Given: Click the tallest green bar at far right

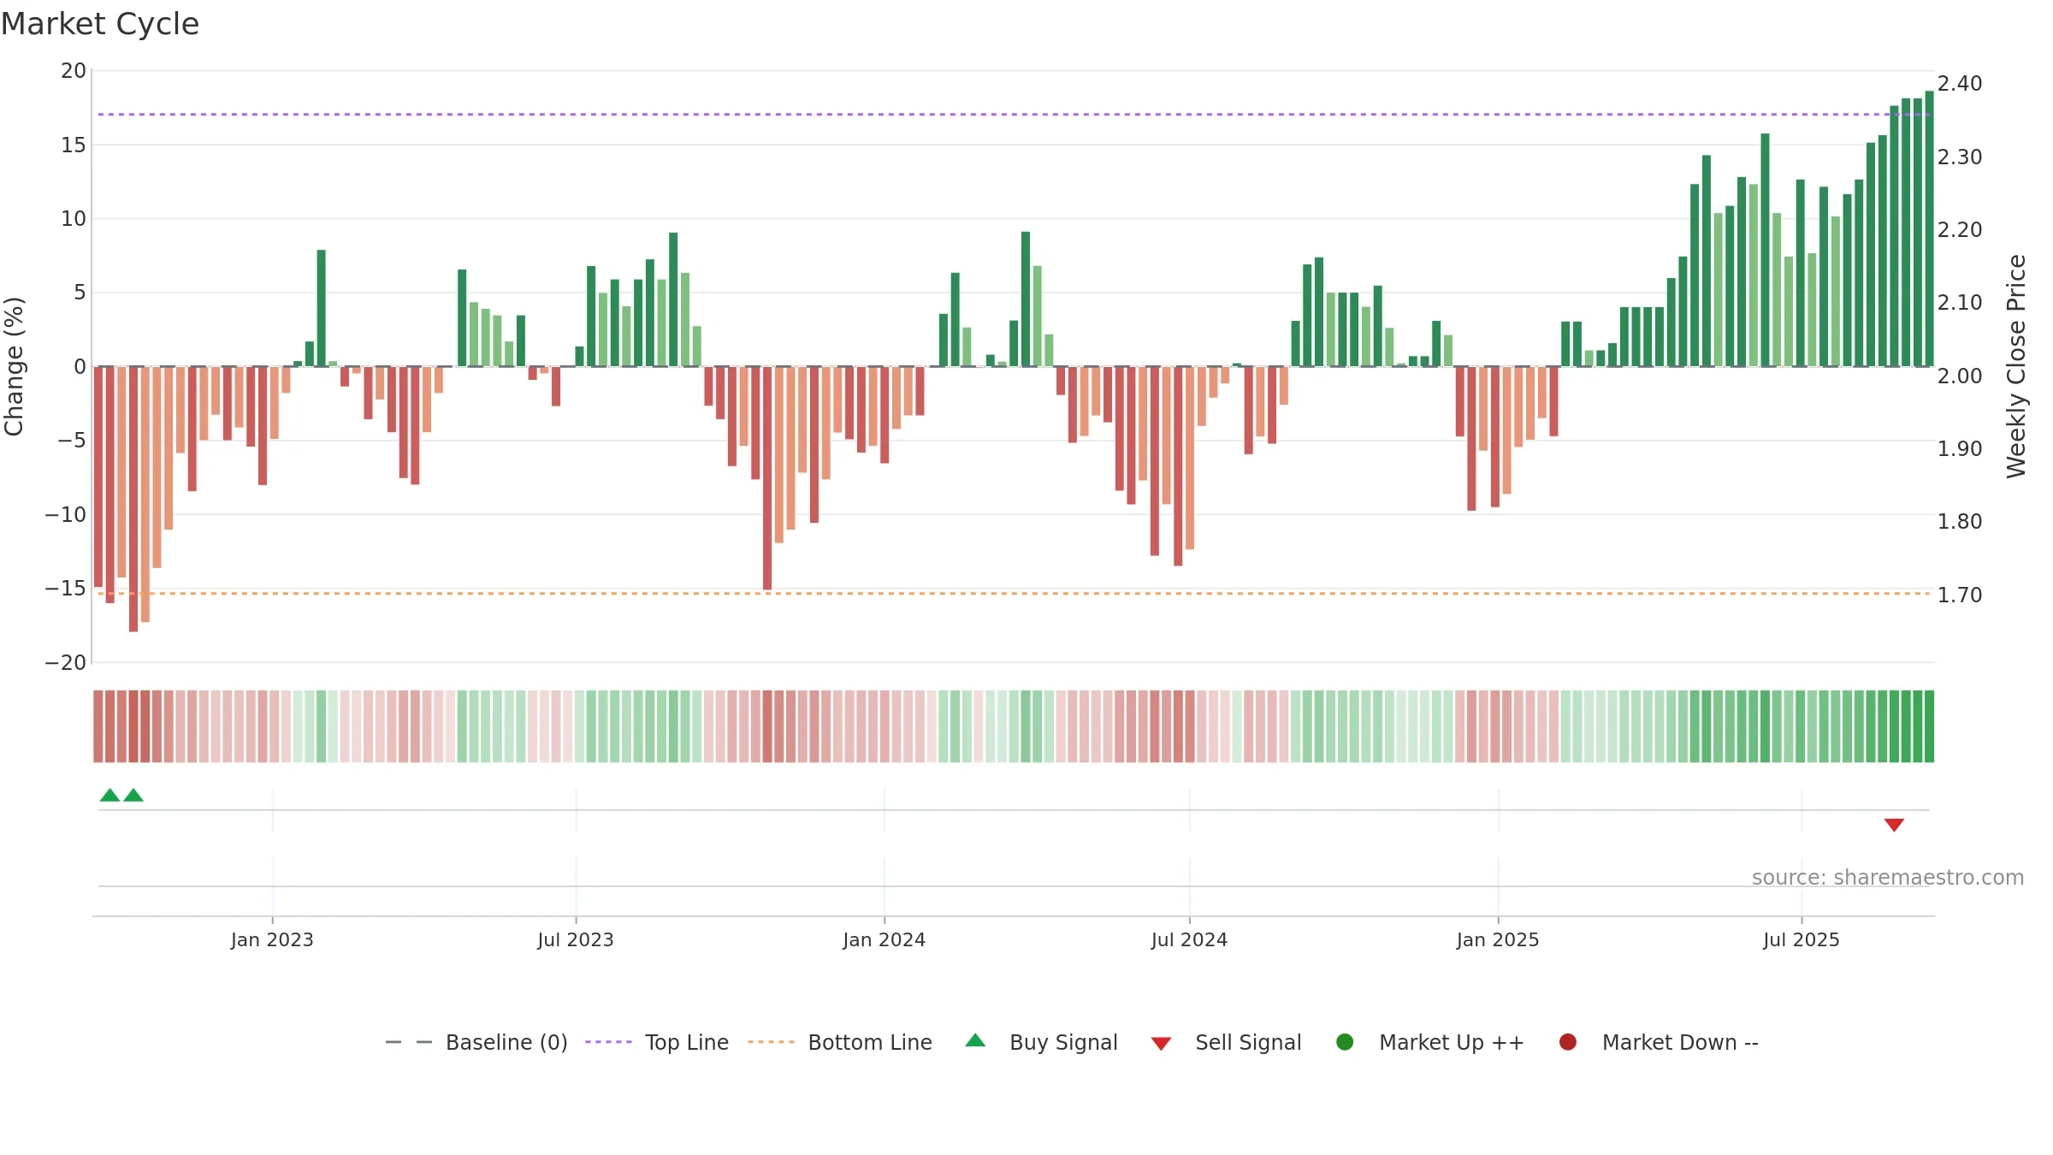Looking at the screenshot, I should pos(1929,228).
